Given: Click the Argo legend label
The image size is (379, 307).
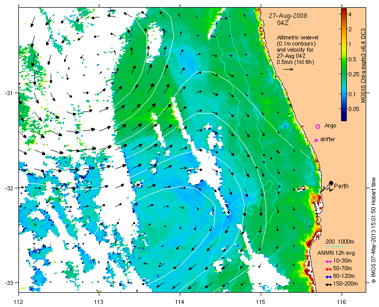Looking at the screenshot, I should coord(330,125).
